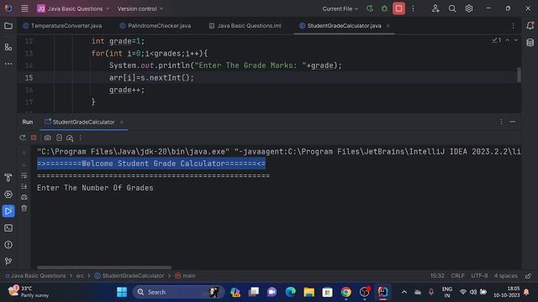Viewport: 538px width, 302px height.
Task: Click the exit/dump icon in Run toolbar
Action: point(59,138)
